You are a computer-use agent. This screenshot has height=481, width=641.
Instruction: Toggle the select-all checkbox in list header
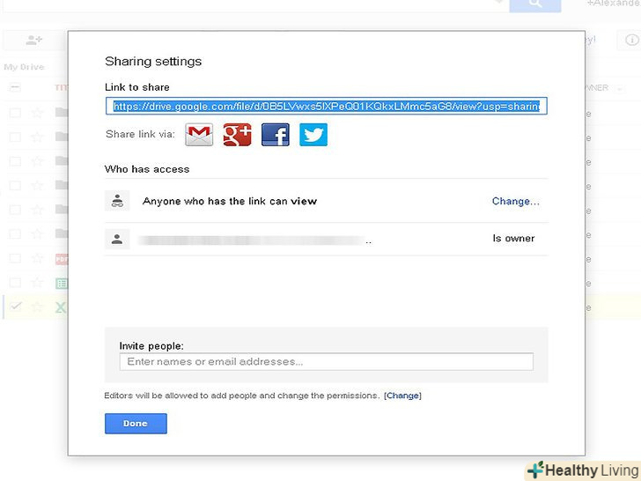click(x=15, y=87)
